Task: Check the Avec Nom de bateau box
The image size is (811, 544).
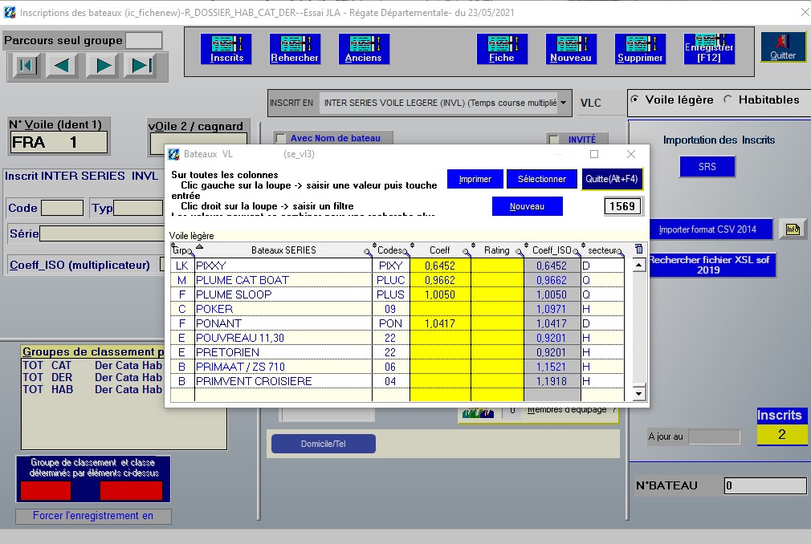Action: [280, 139]
